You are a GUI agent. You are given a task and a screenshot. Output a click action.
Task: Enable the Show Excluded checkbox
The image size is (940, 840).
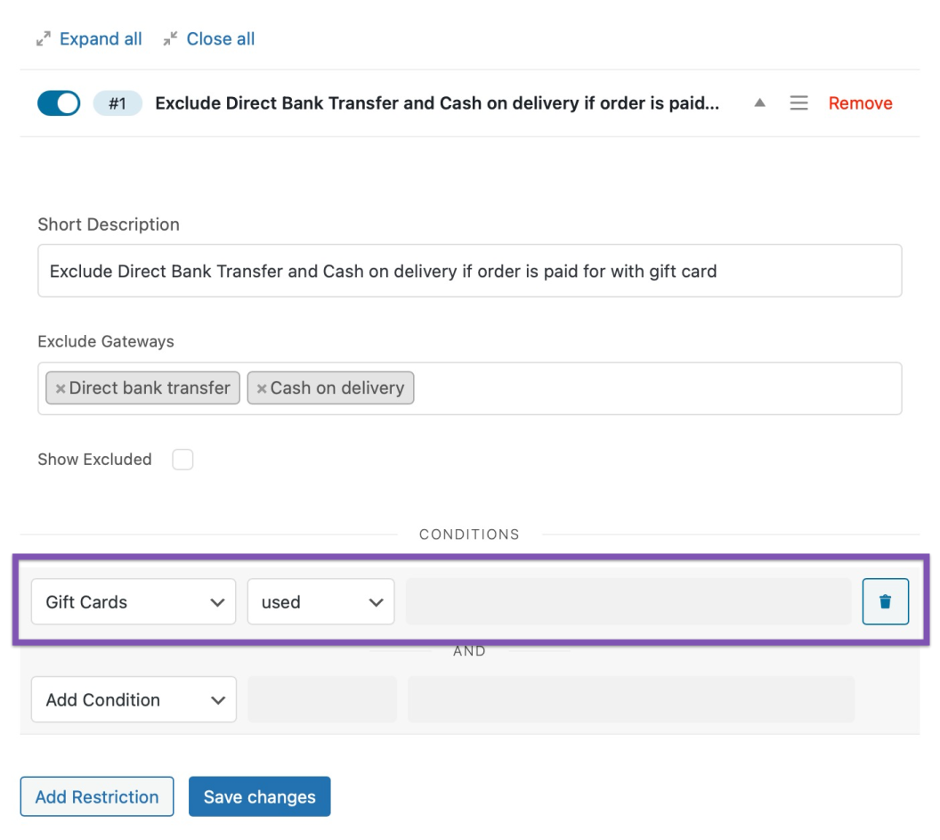tap(182, 459)
